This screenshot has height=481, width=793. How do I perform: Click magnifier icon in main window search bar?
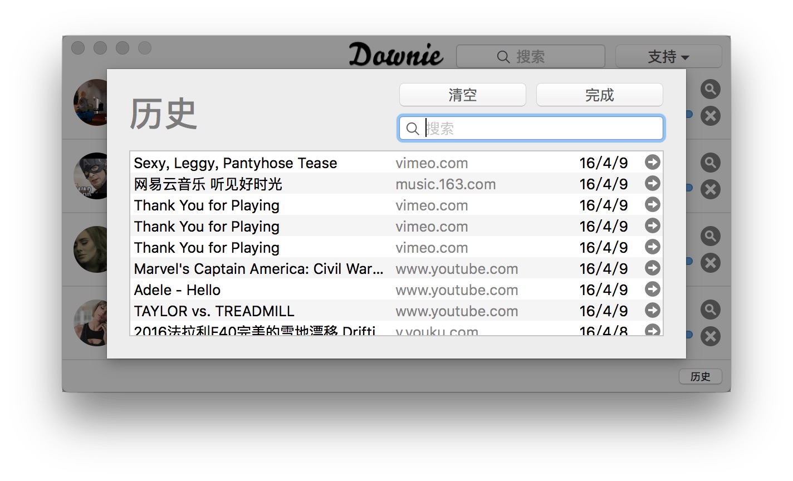[x=503, y=57]
